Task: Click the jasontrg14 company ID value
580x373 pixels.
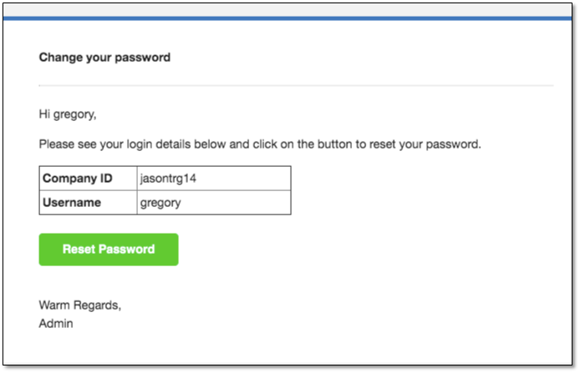Action: pos(168,179)
